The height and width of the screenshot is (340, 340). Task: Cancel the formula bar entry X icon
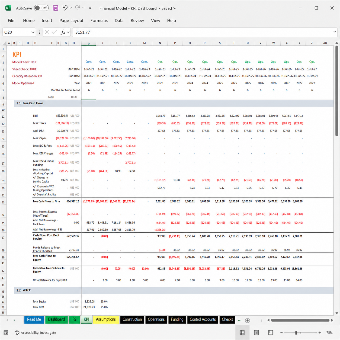tap(47, 32)
